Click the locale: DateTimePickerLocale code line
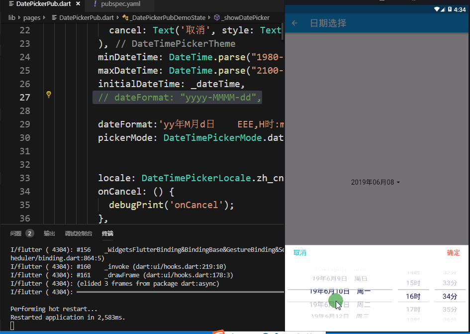Viewport: 470px width, 334px height. coord(190,178)
